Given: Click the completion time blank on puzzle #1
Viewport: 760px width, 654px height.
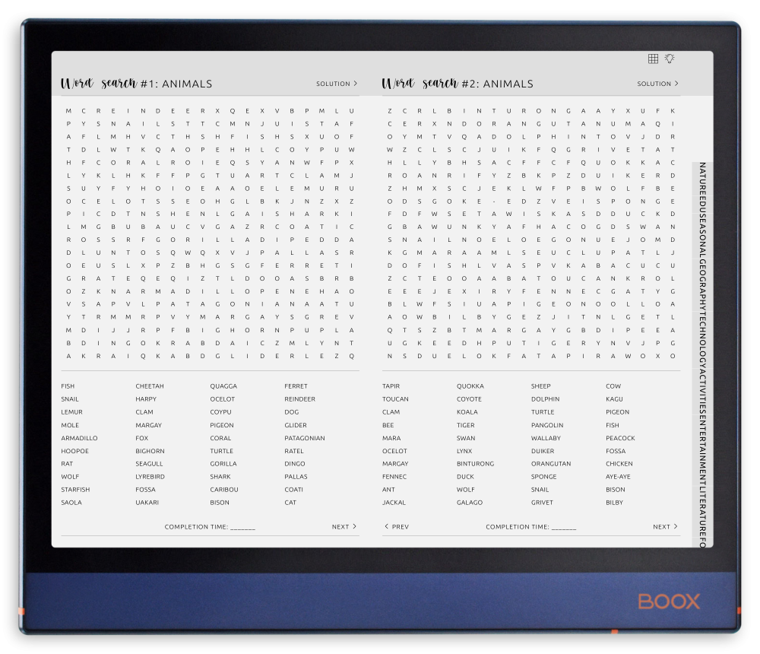Looking at the screenshot, I should pyautogui.click(x=242, y=526).
